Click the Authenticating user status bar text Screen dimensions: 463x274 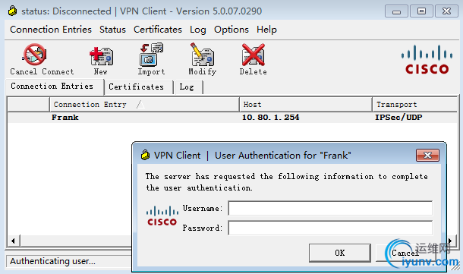click(x=52, y=261)
